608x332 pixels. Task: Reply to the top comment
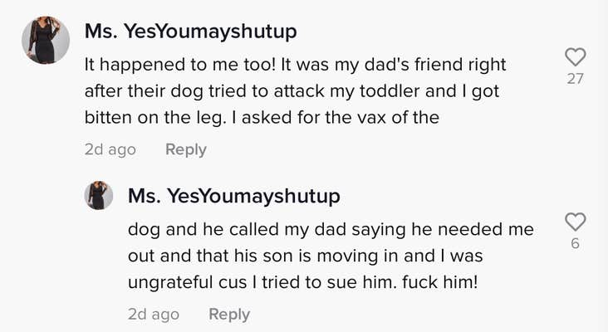[185, 149]
